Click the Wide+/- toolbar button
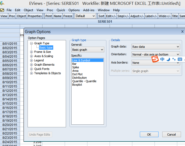Image resolution: width=185 pixels, height=146 pixels. point(165,16)
